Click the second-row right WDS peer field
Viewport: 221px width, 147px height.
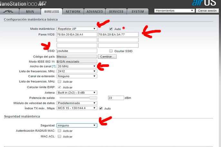click(x=118, y=40)
